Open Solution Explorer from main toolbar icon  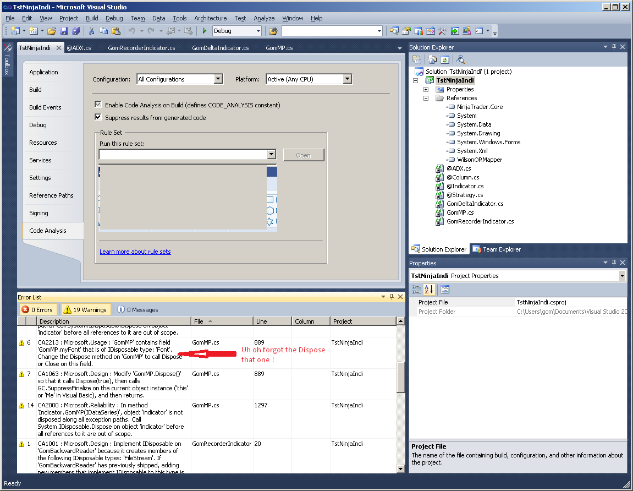tap(394, 31)
